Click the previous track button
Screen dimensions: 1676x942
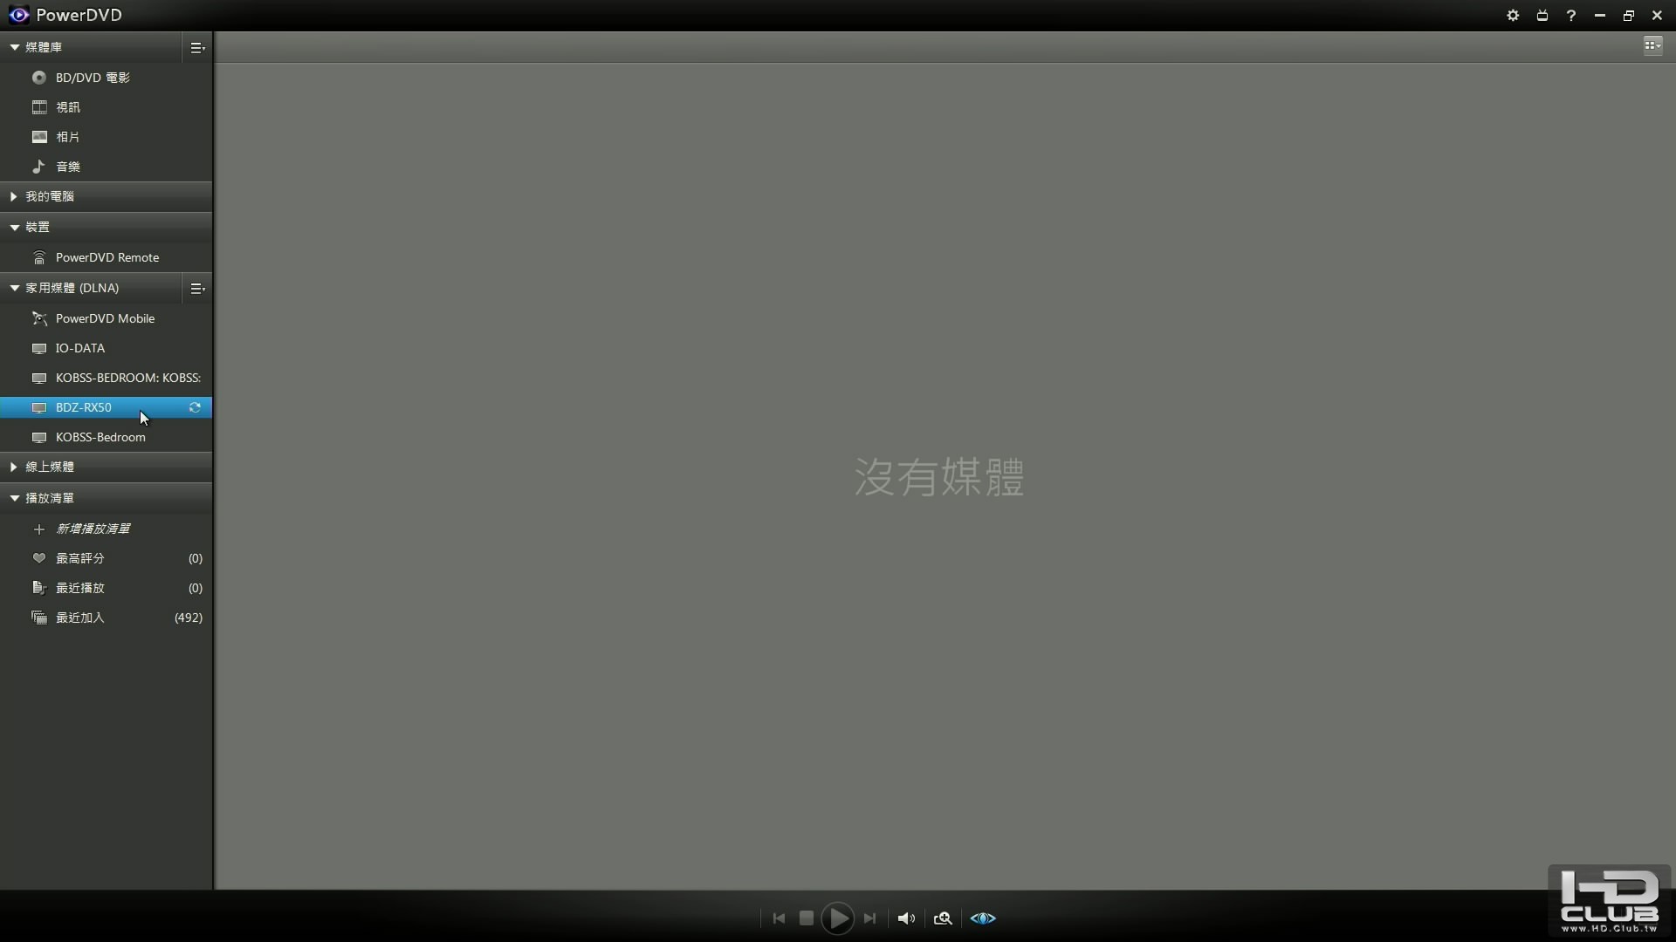point(779,918)
